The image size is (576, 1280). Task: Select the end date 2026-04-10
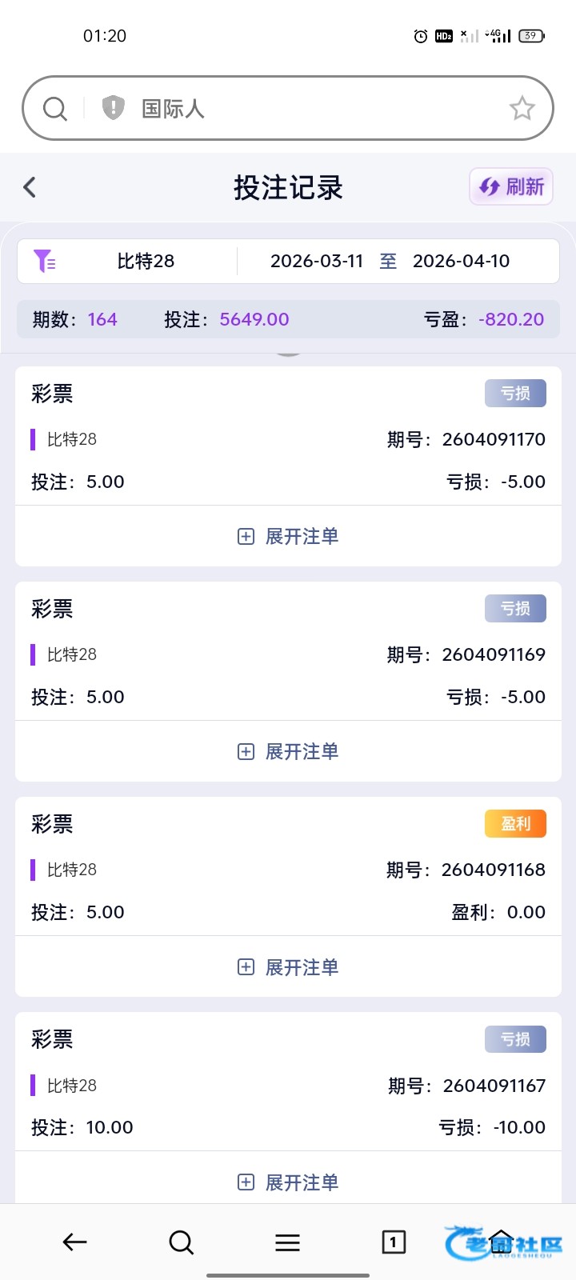click(x=461, y=261)
